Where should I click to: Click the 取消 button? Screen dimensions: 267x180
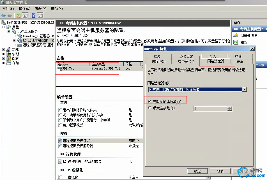point(220,171)
